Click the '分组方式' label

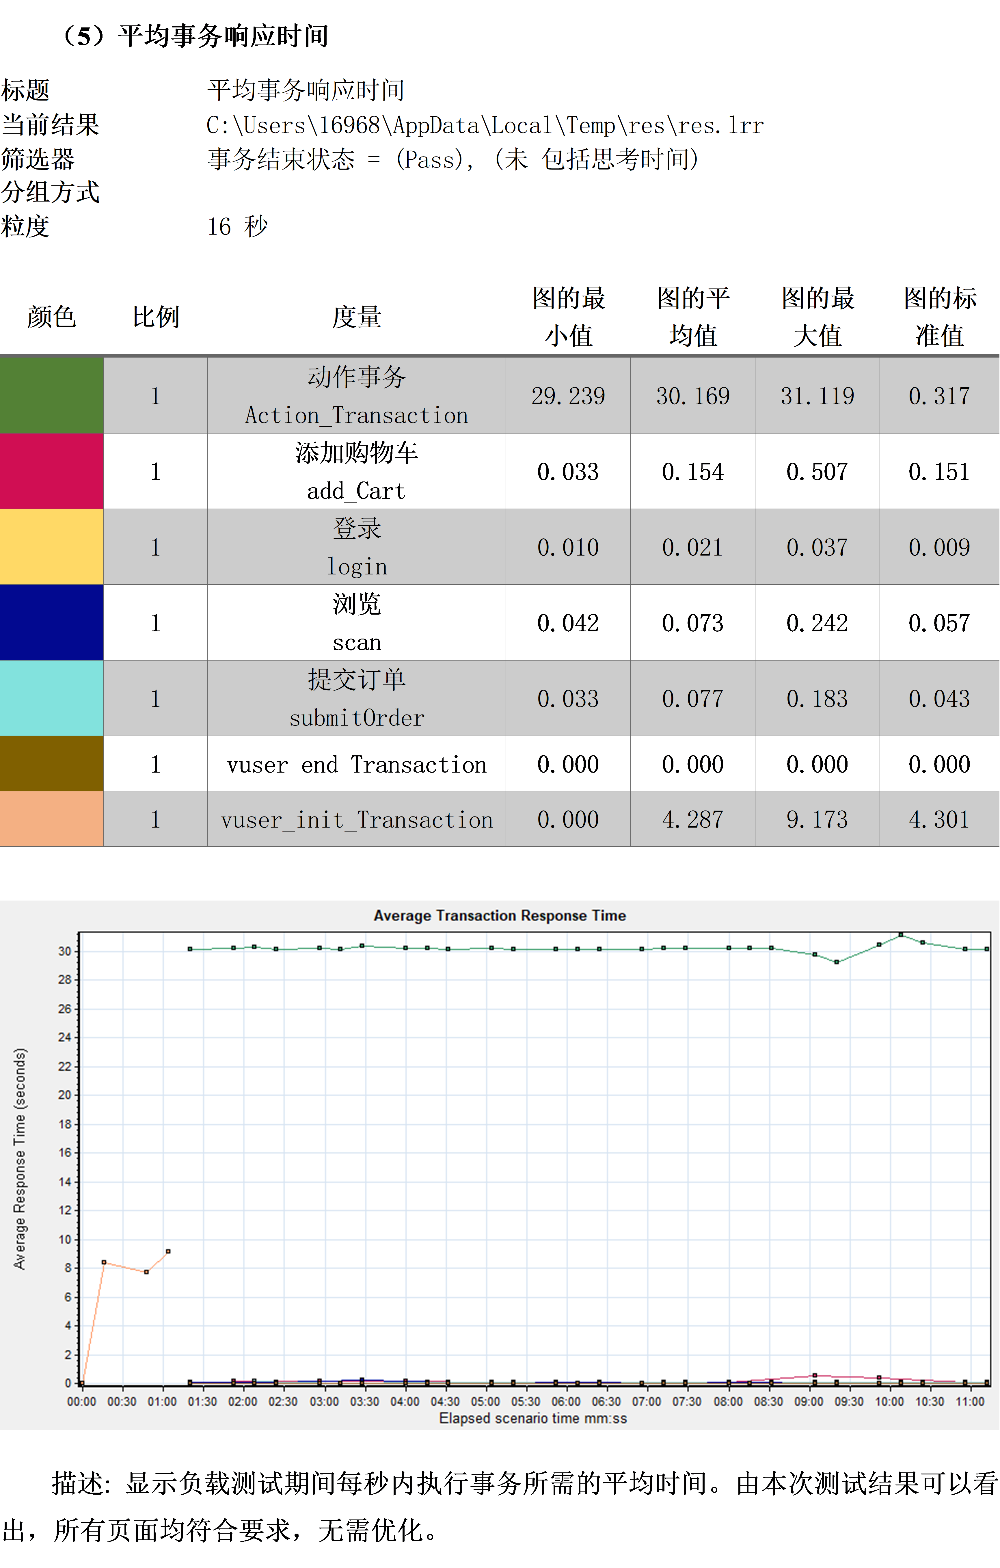(50, 193)
